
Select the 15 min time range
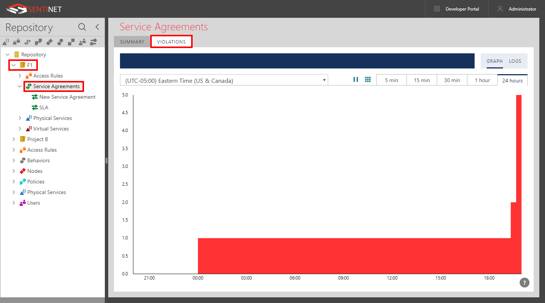(422, 80)
